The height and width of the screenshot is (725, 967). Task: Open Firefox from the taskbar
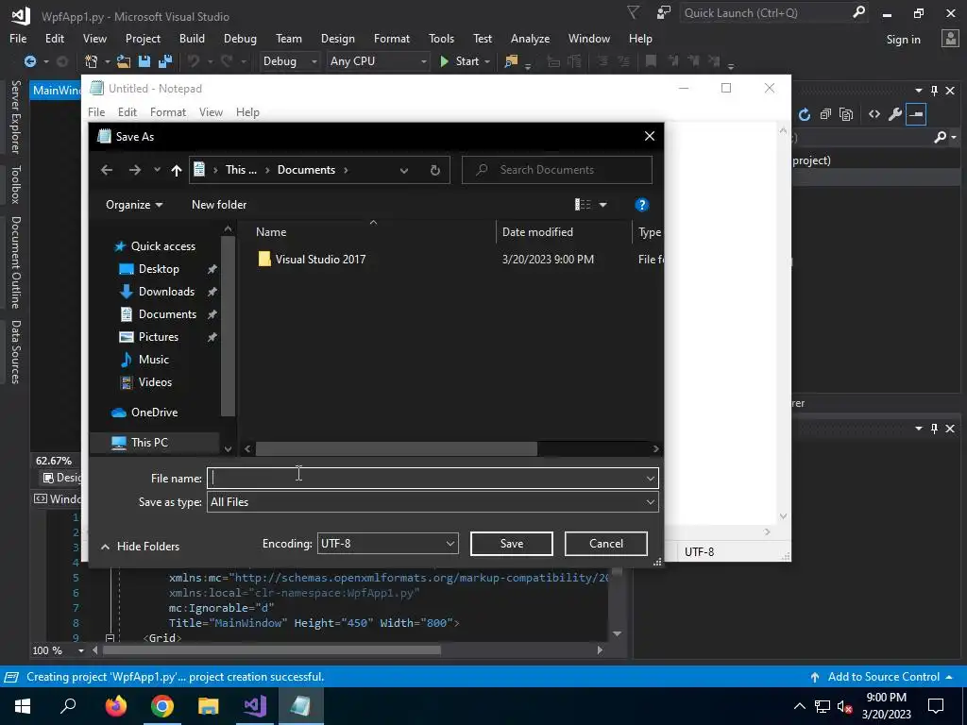pos(115,706)
